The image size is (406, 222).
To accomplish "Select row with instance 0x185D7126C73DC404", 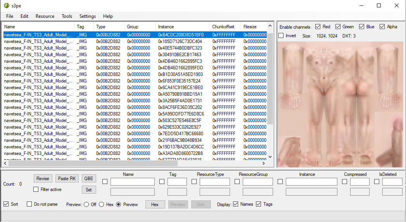I will point(135,41).
